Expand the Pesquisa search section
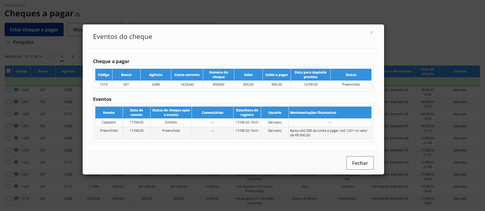The height and width of the screenshot is (211, 485). click(x=20, y=42)
